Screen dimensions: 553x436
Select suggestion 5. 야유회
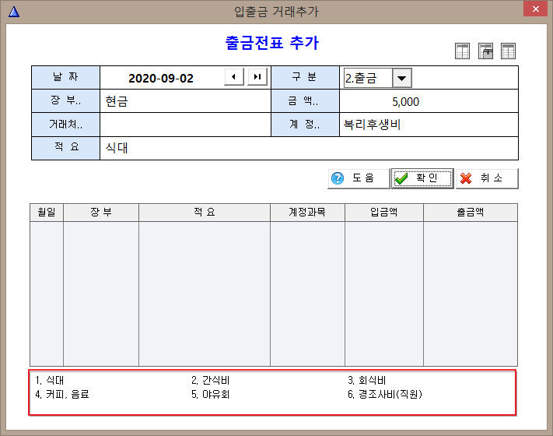pyautogui.click(x=211, y=394)
